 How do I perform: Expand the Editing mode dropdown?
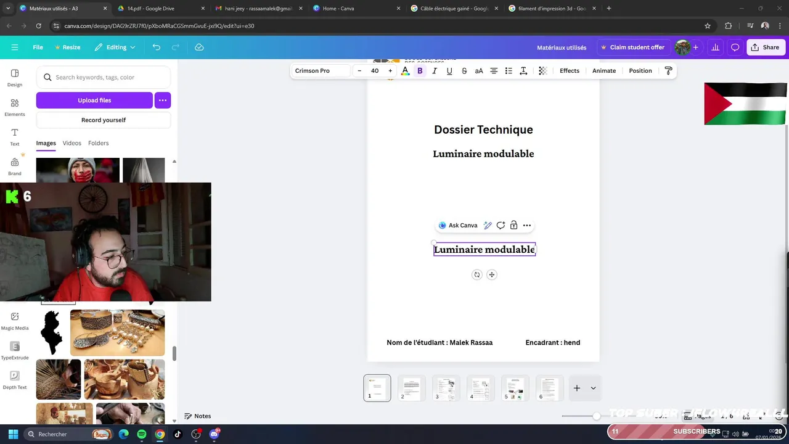(115, 47)
